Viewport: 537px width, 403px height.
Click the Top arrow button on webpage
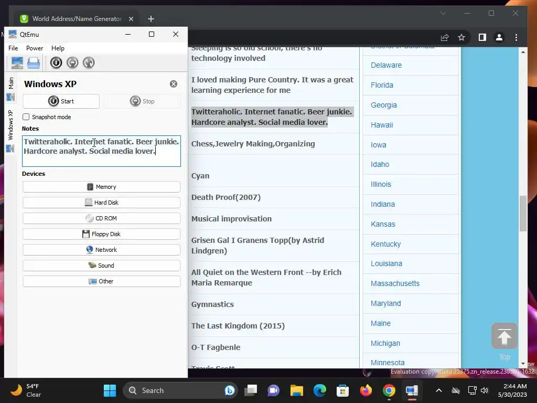504,336
